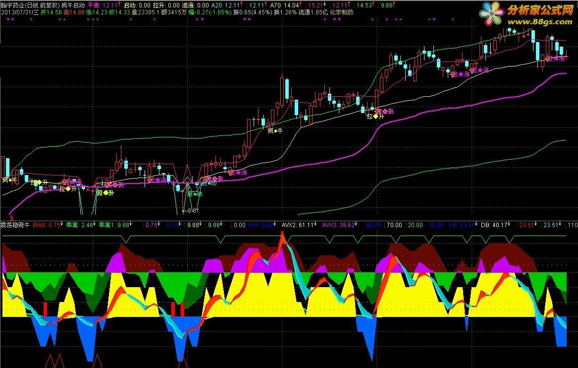Viewport: 578px width, 368px height.
Task: Click the red BIAS: 0.75 value
Action: click(x=48, y=225)
